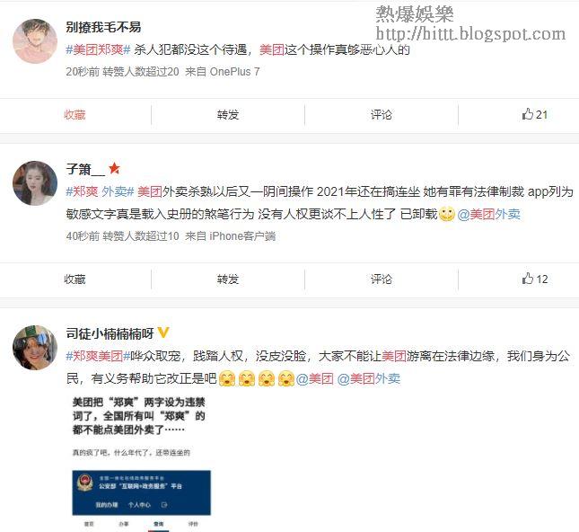This screenshot has height=532, width=579.
Task: Like the post by 别撩我毛不易
Action: click(x=534, y=114)
